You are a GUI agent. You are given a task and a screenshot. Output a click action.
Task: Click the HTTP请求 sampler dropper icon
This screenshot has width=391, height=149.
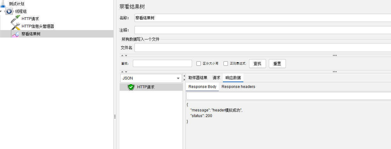pos(15,19)
